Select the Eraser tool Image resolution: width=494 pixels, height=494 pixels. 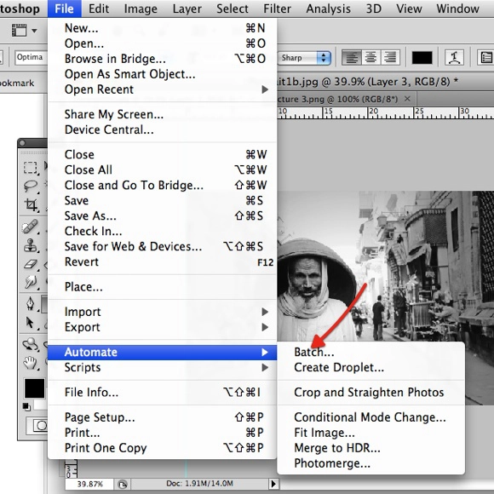click(31, 264)
